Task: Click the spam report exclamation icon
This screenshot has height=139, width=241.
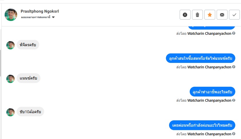Action: point(185,15)
